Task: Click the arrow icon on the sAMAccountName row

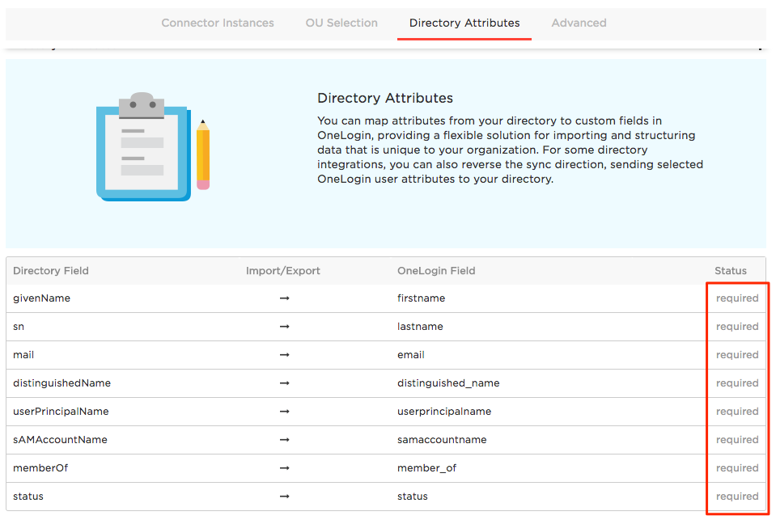Action: (x=284, y=439)
